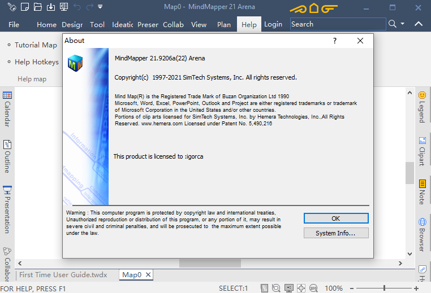Open the Calendar side panel

click(7, 109)
